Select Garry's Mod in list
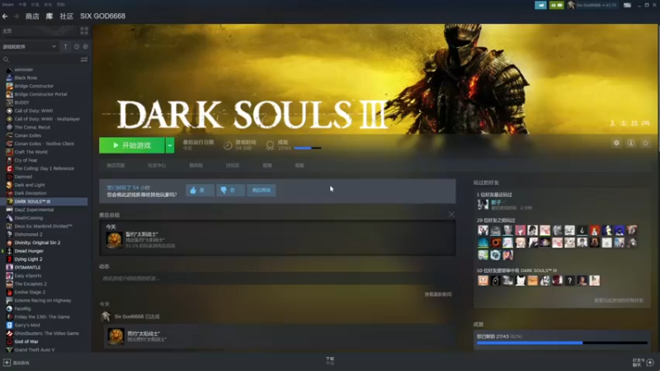660x371 pixels. [x=27, y=325]
